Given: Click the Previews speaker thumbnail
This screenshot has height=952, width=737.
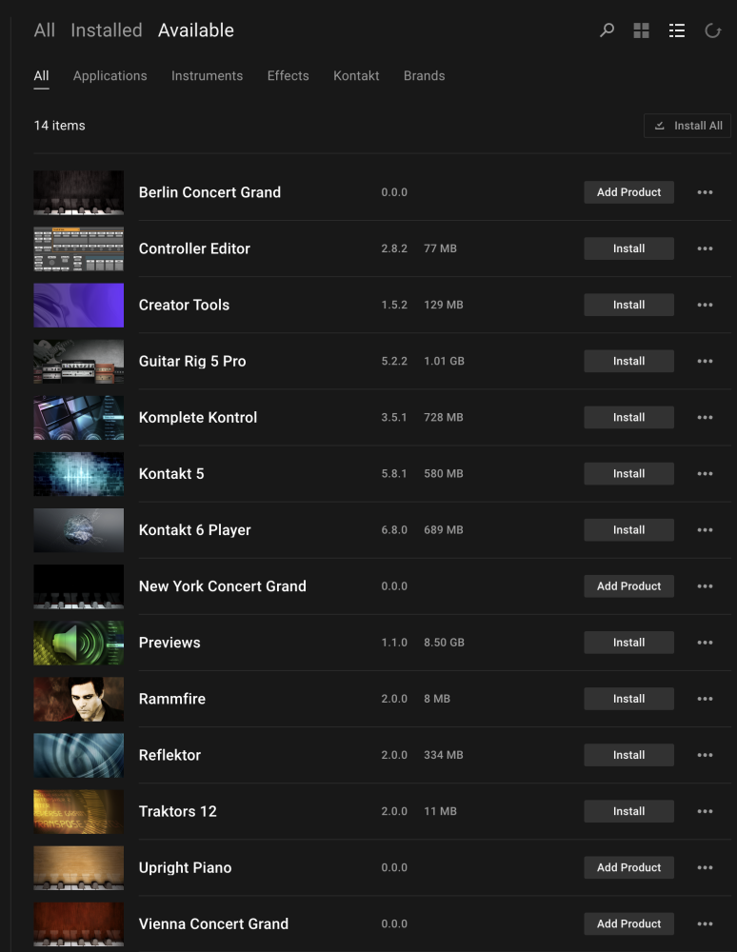Looking at the screenshot, I should click(78, 643).
